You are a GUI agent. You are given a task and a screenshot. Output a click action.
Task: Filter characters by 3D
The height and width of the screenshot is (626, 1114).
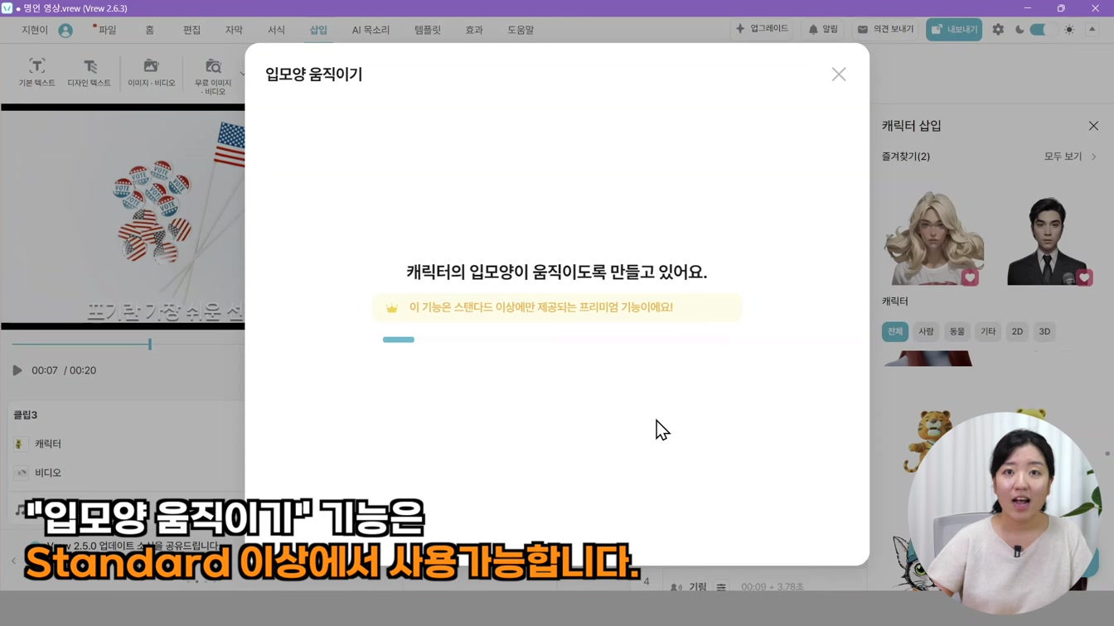[x=1044, y=331]
